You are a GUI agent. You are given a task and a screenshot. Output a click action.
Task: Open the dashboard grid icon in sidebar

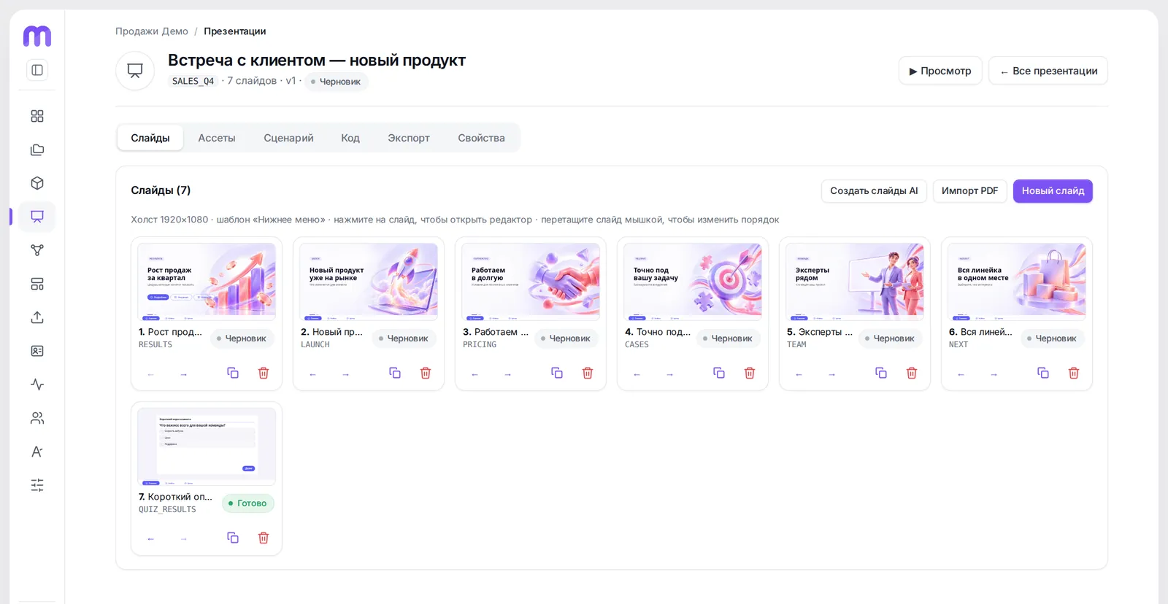coord(37,116)
